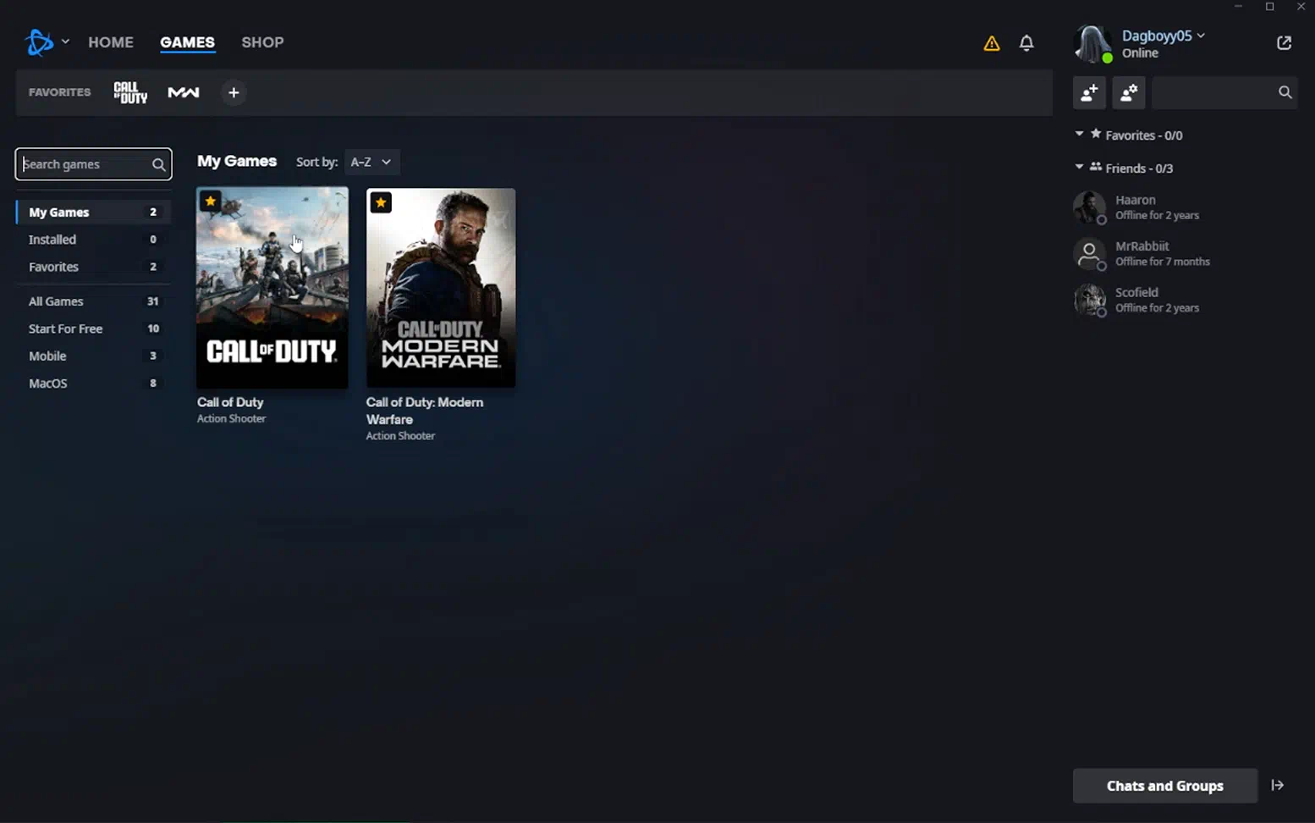Open the Favorites games filter
The height and width of the screenshot is (823, 1315).
[93, 267]
